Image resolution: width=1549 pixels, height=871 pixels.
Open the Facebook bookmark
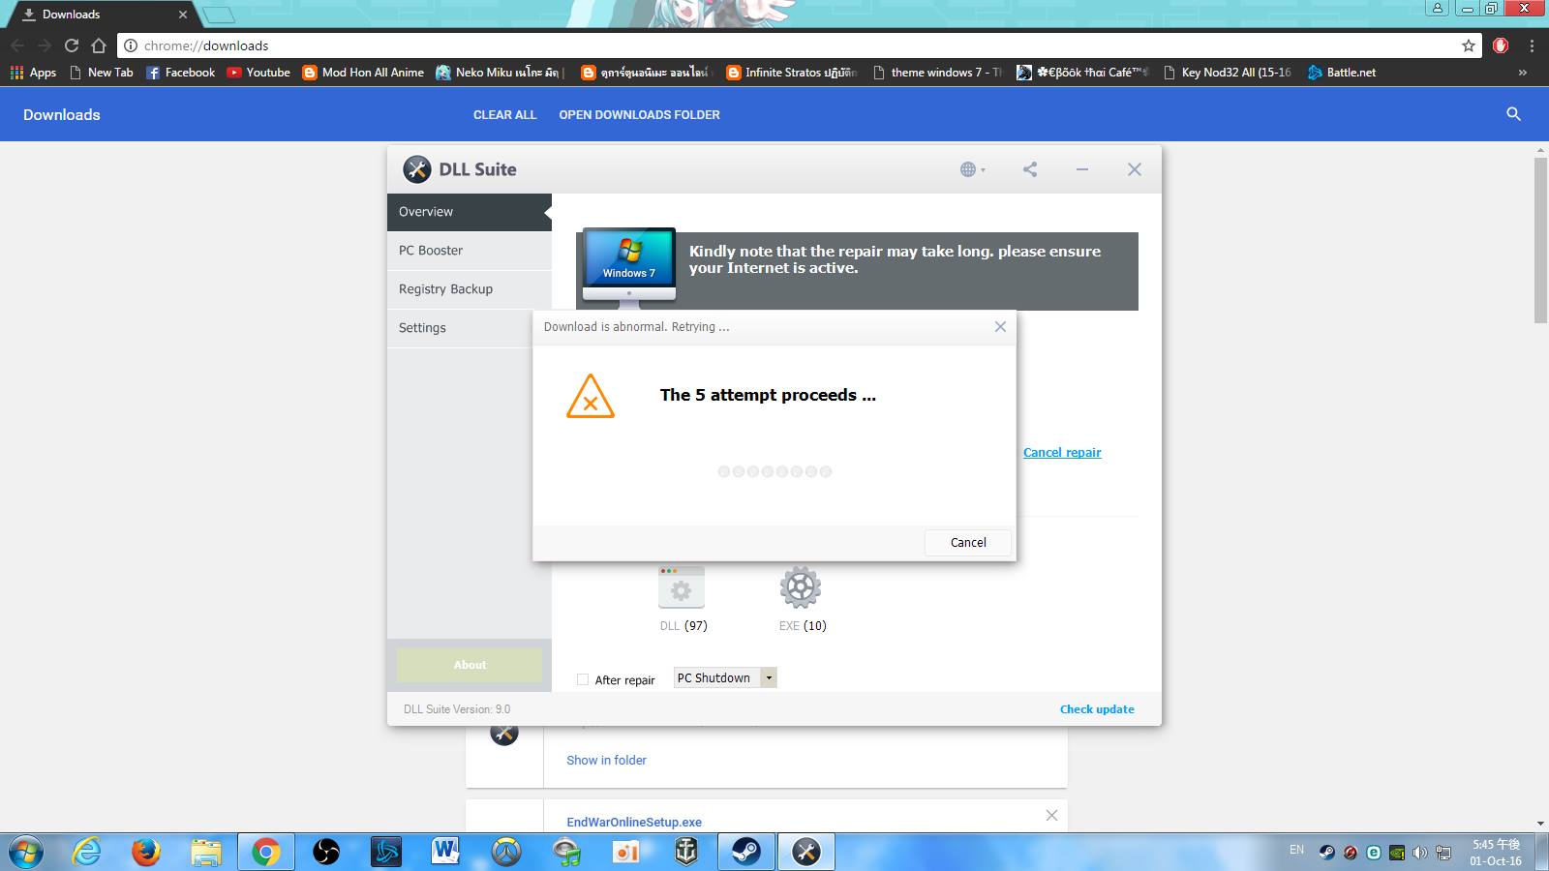point(181,73)
